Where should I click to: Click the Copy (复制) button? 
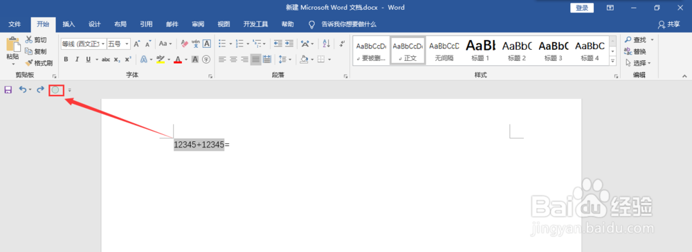pyautogui.click(x=36, y=51)
